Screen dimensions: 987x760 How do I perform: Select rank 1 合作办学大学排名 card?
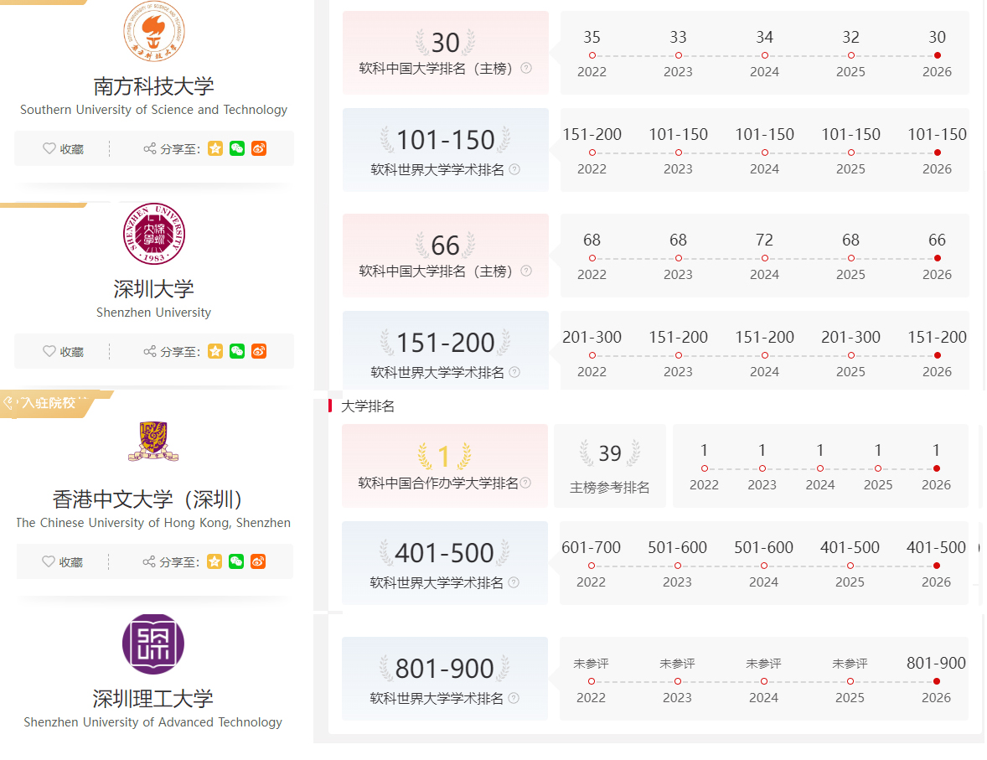pos(445,466)
